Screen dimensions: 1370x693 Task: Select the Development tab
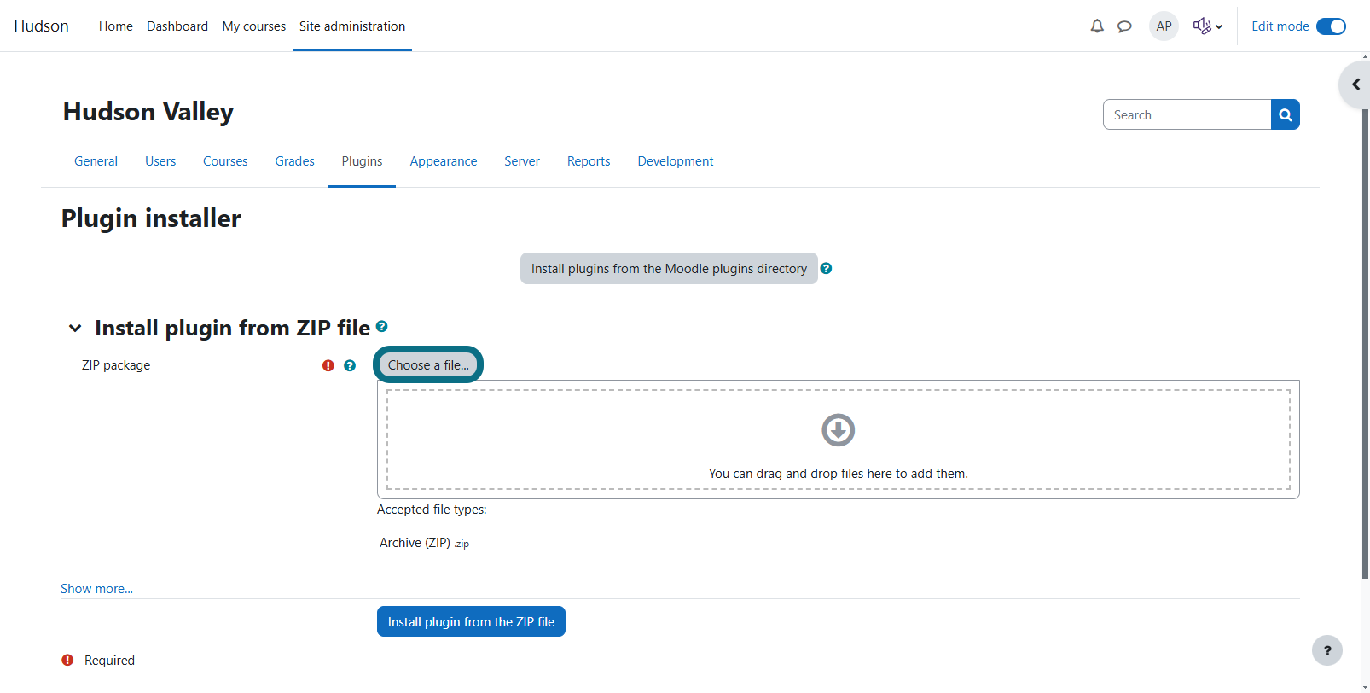point(676,161)
